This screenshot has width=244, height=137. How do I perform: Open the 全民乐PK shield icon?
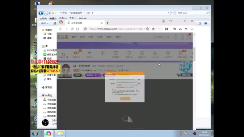168,54
